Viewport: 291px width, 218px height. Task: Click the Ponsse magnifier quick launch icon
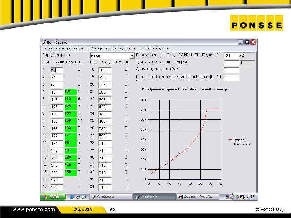(84, 197)
